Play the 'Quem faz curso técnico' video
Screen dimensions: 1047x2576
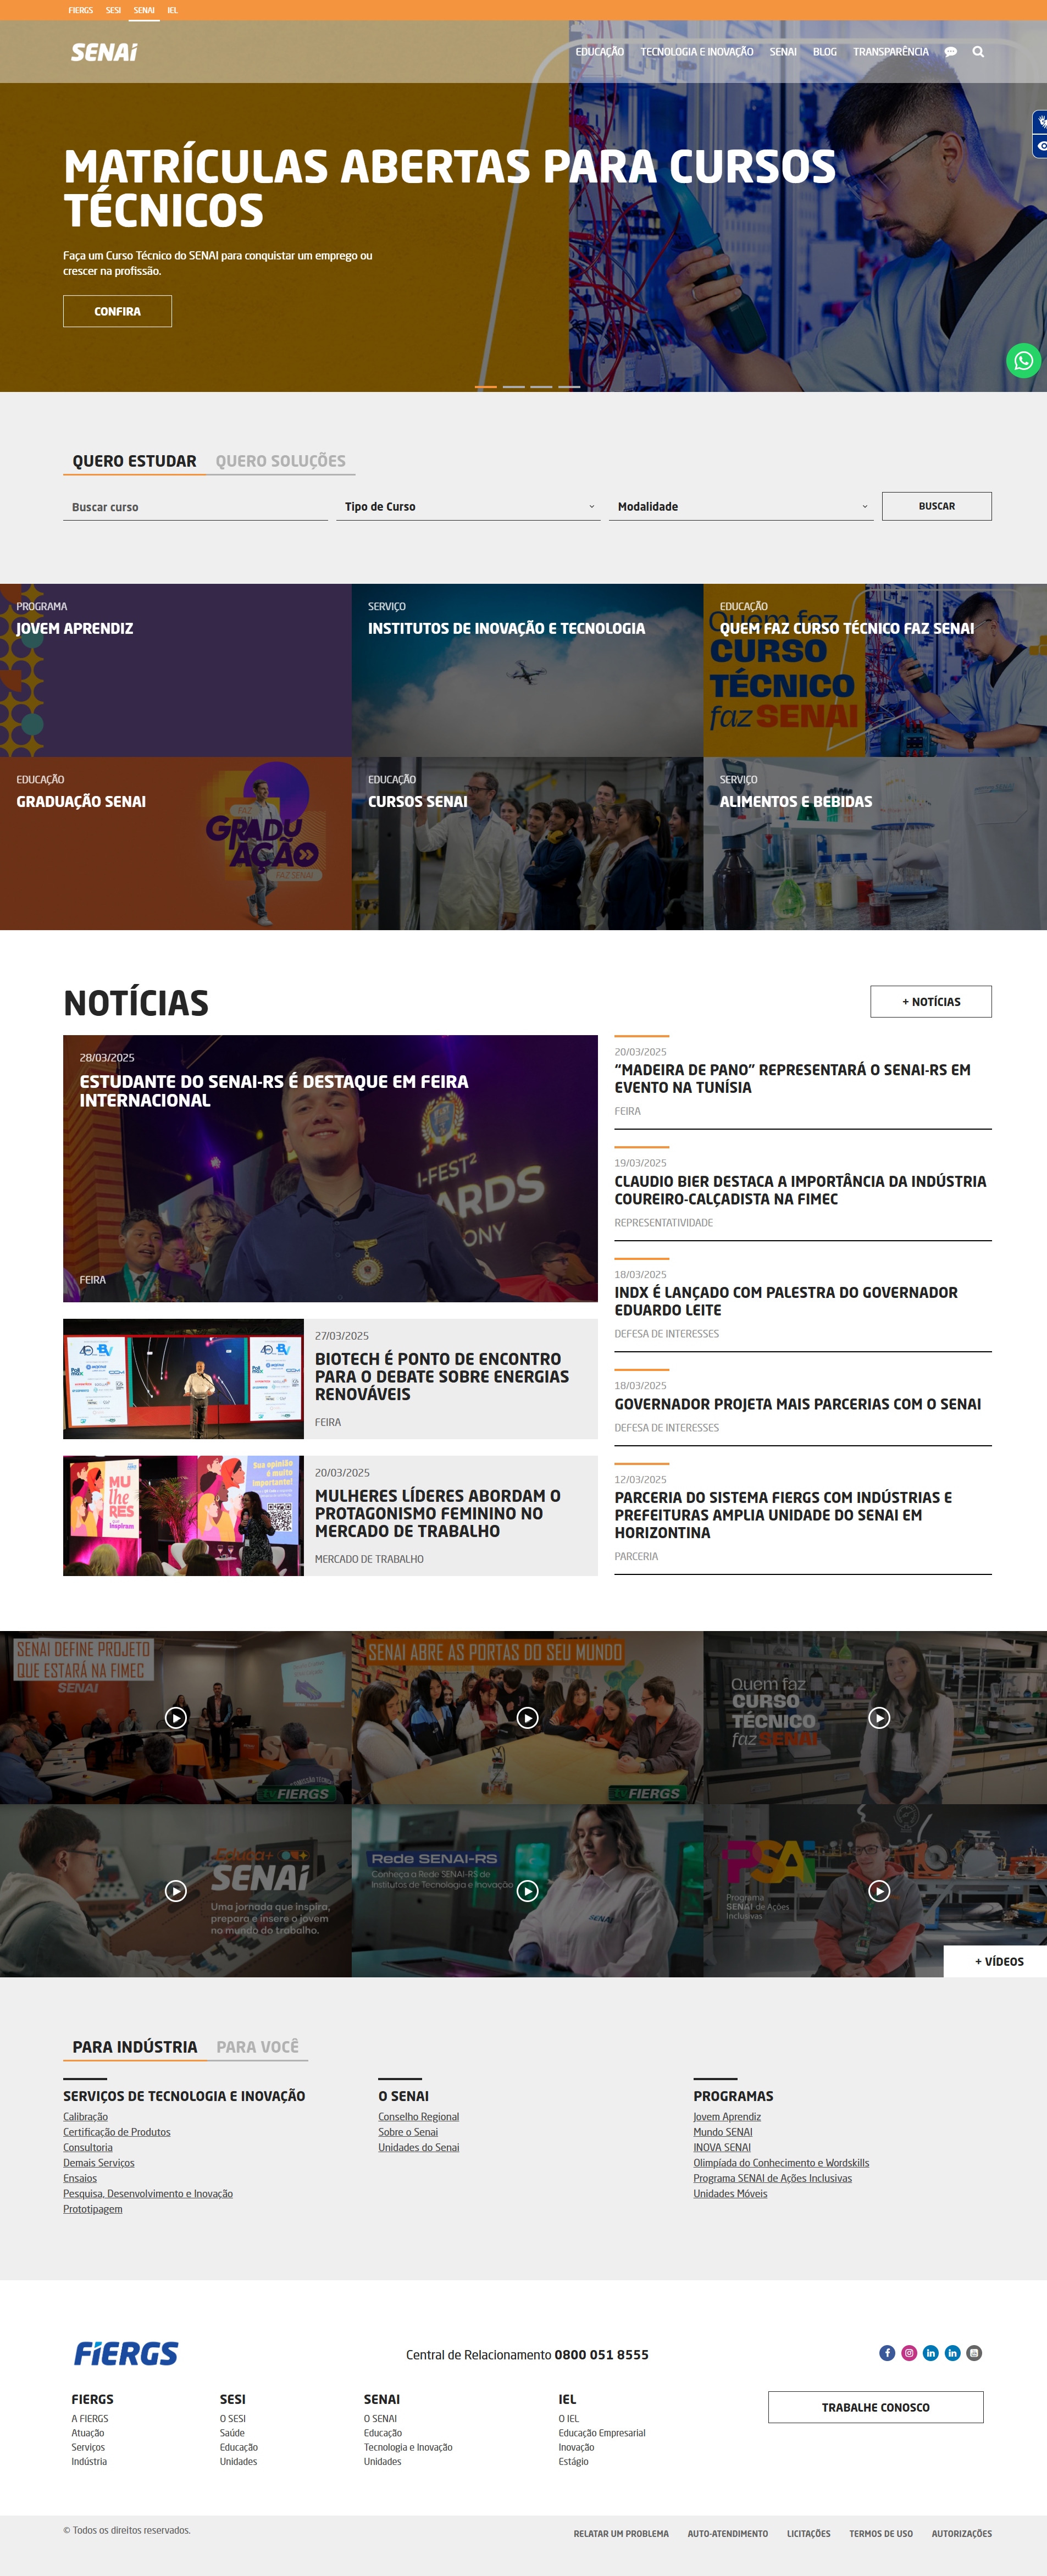[879, 1718]
